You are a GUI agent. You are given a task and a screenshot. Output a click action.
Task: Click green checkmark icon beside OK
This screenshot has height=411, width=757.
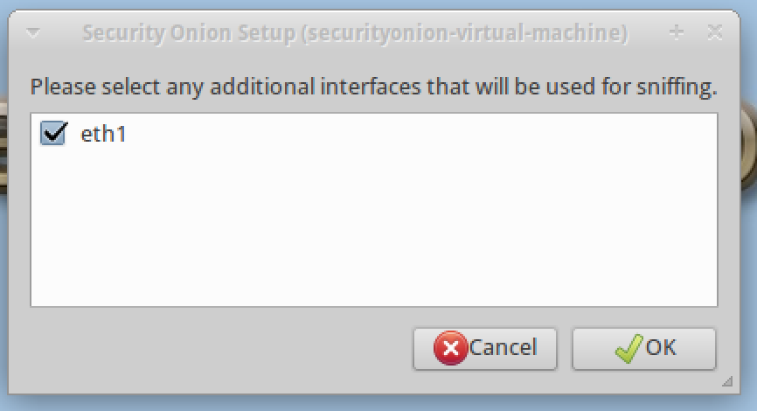[629, 348]
